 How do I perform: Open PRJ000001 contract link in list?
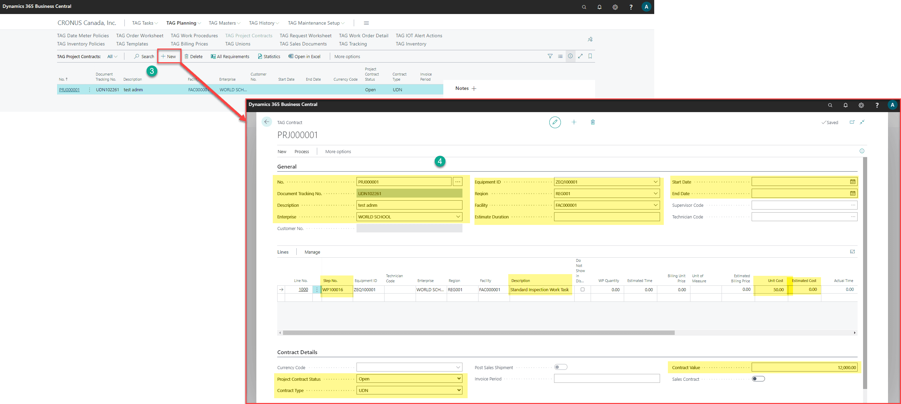coord(69,90)
